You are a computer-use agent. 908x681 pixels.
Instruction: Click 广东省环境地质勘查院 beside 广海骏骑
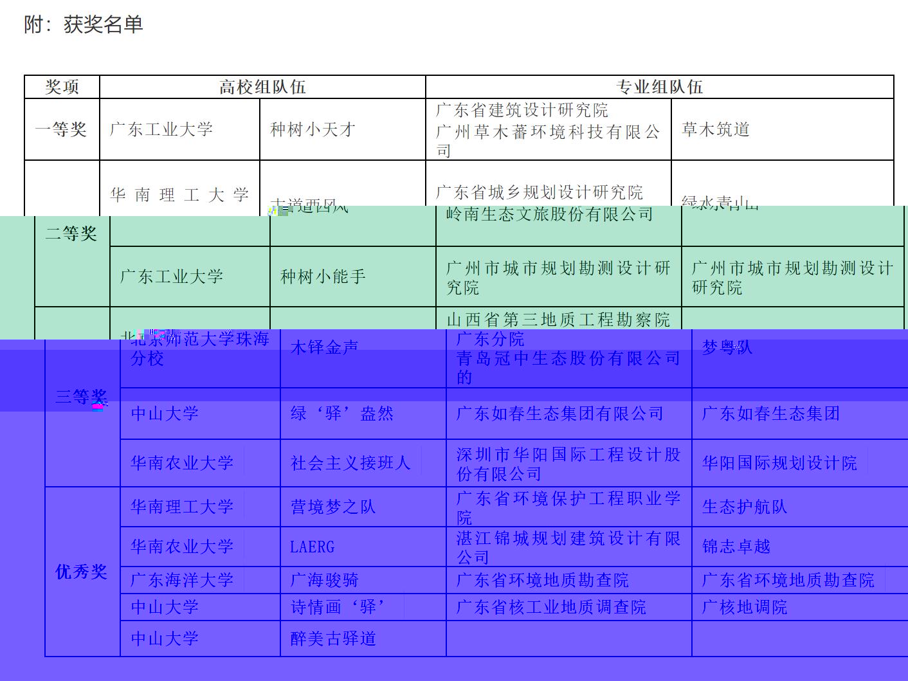click(x=543, y=580)
